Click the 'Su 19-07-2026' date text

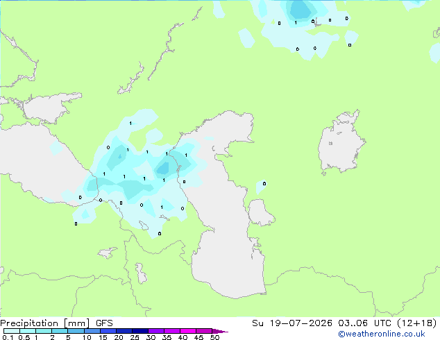click(x=292, y=323)
